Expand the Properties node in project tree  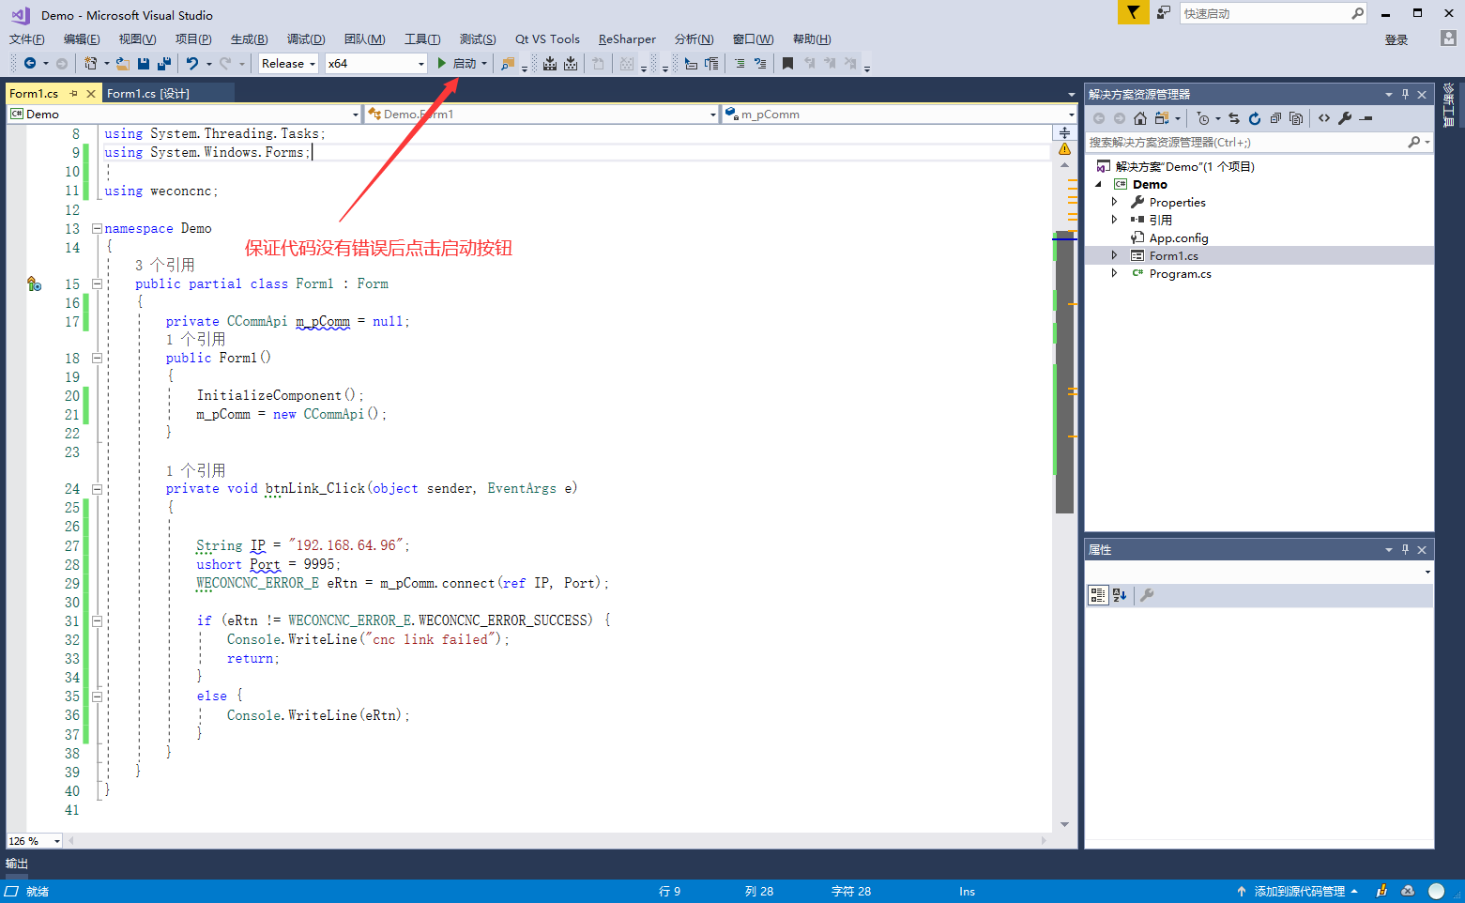coord(1114,202)
